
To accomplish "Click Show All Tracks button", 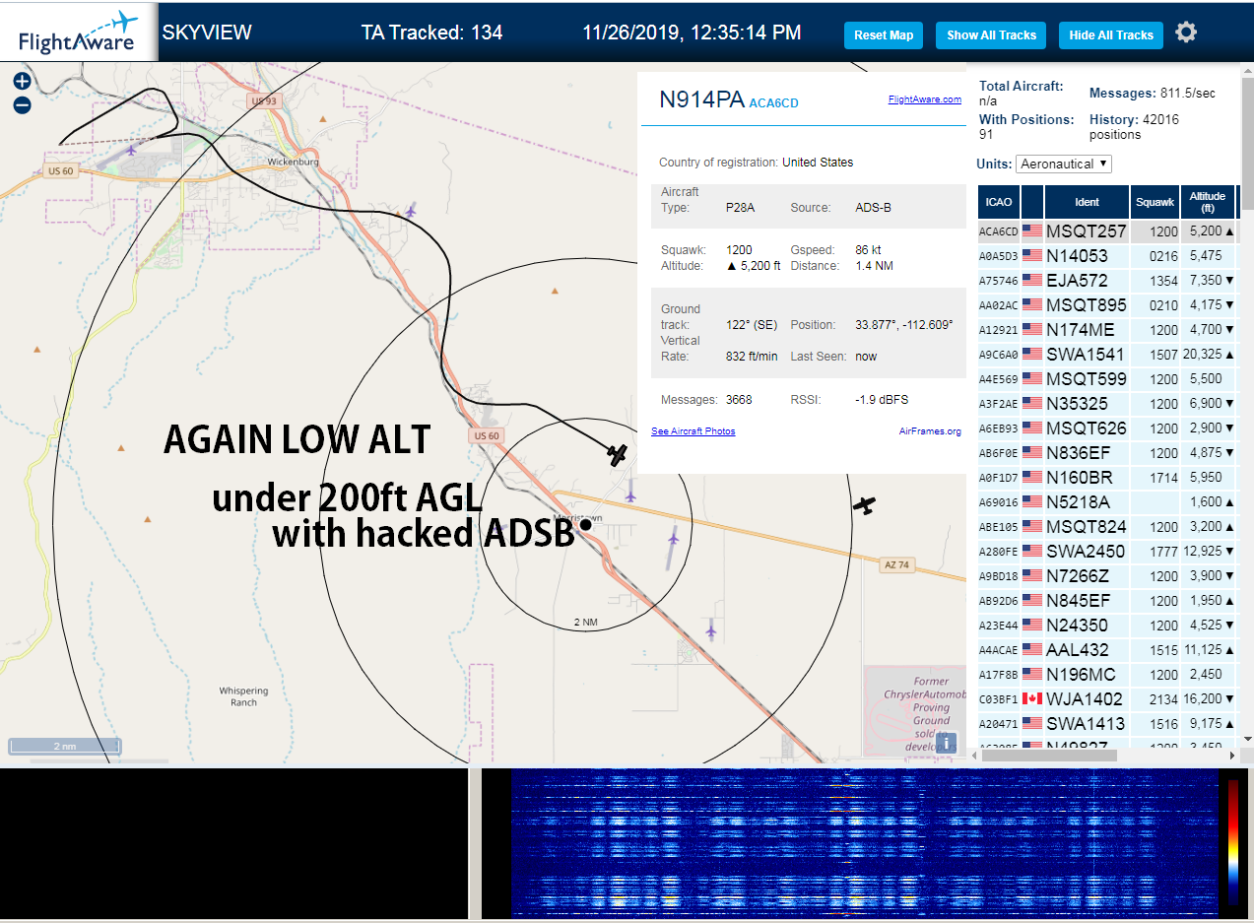I will [x=991, y=34].
